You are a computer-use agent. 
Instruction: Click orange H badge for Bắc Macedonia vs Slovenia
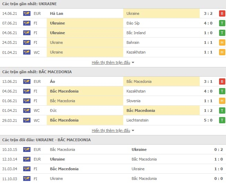(222, 101)
